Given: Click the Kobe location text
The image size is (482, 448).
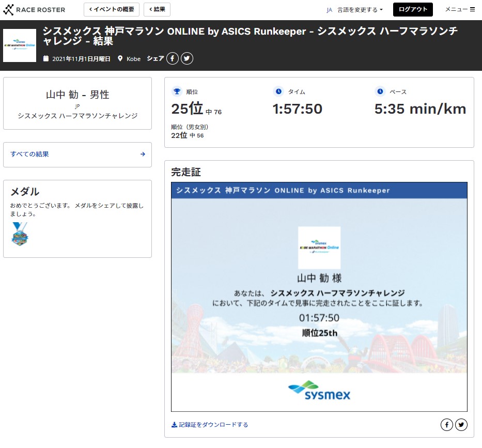Looking at the screenshot, I should tap(133, 59).
